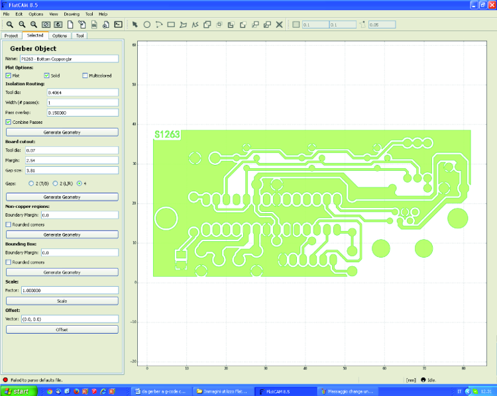Switch to the Project tab
This screenshot has width=497, height=396.
[11, 36]
